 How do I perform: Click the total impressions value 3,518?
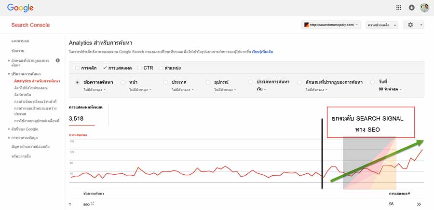[76, 119]
